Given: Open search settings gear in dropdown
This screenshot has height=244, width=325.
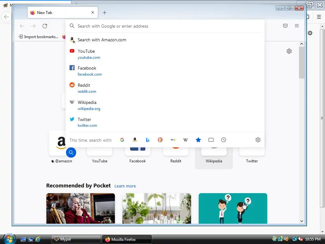Looking at the screenshot, I should coord(258,140).
